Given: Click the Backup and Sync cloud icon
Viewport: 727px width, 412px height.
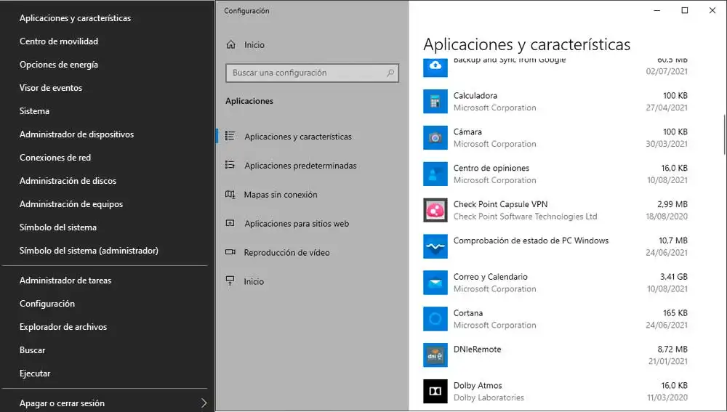Looking at the screenshot, I should (x=435, y=67).
